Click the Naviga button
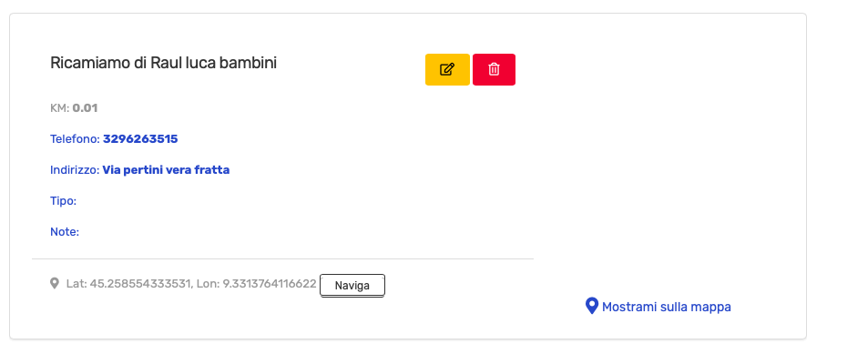847x344 pixels. [x=352, y=286]
